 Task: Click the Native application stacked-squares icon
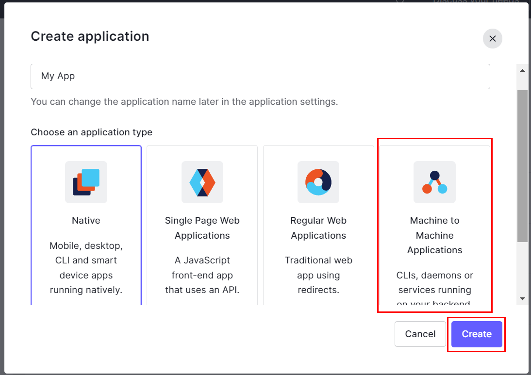click(86, 182)
